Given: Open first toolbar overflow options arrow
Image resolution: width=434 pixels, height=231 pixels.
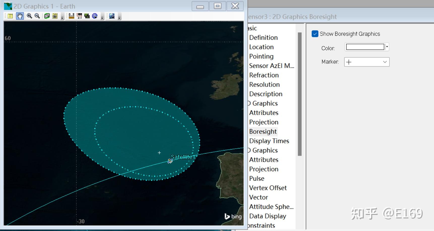Looking at the screenshot, I should coord(62,17).
